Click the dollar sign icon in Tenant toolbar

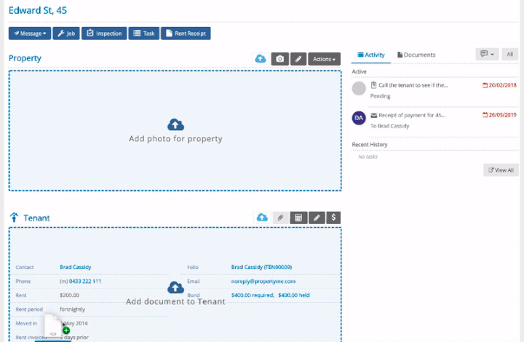point(333,218)
